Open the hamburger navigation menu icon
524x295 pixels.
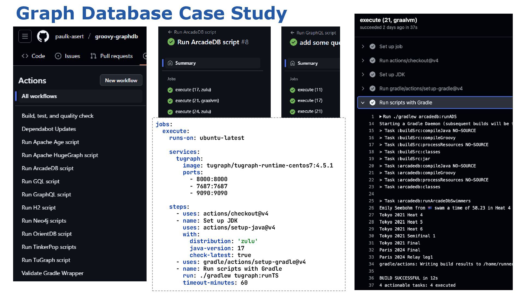25,36
